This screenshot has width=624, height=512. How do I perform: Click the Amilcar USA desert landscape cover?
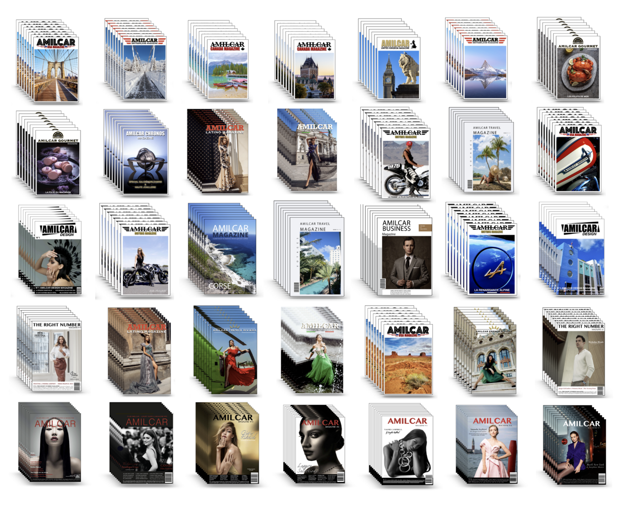408,359
